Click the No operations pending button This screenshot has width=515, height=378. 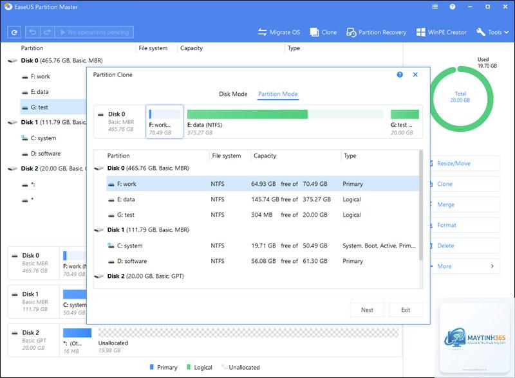click(x=94, y=32)
